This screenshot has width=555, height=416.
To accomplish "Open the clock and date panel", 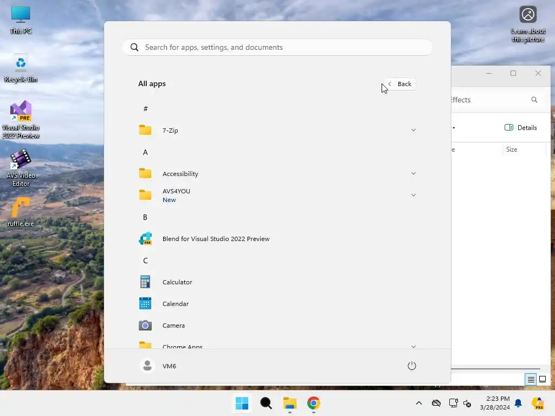I will [x=495, y=403].
